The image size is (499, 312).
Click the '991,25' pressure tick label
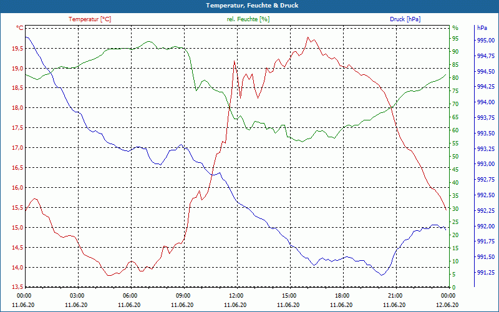coord(486,273)
